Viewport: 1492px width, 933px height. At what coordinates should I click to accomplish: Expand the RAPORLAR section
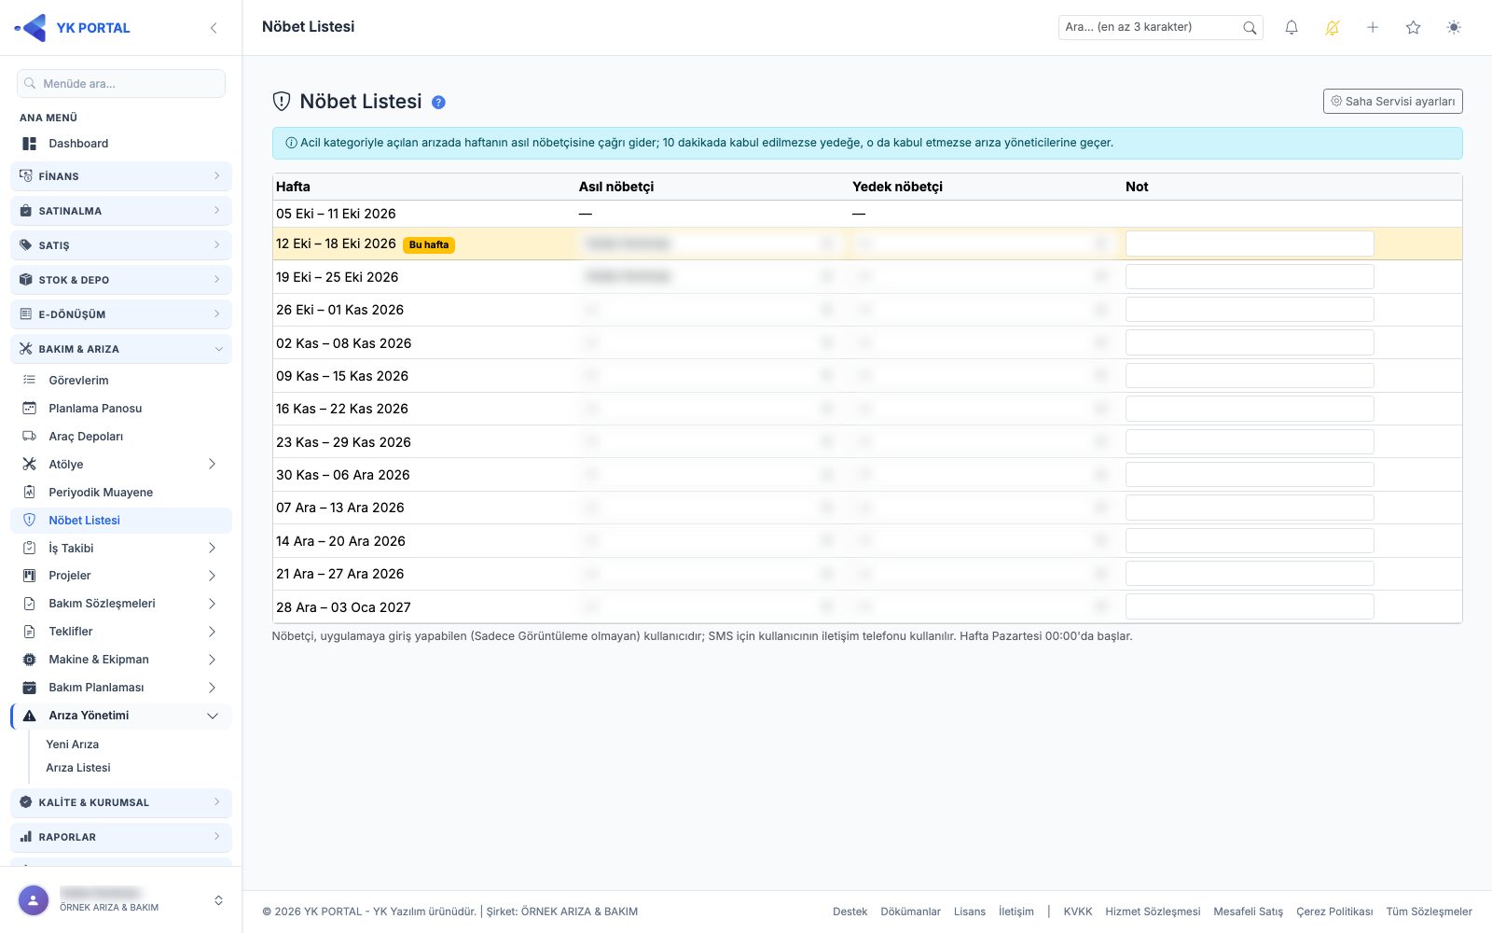tap(121, 837)
